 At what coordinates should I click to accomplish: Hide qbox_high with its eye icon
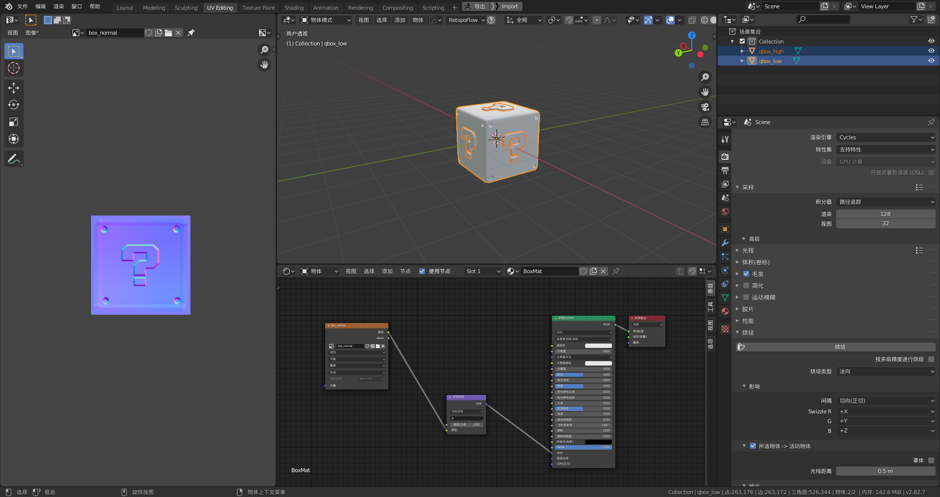point(931,51)
